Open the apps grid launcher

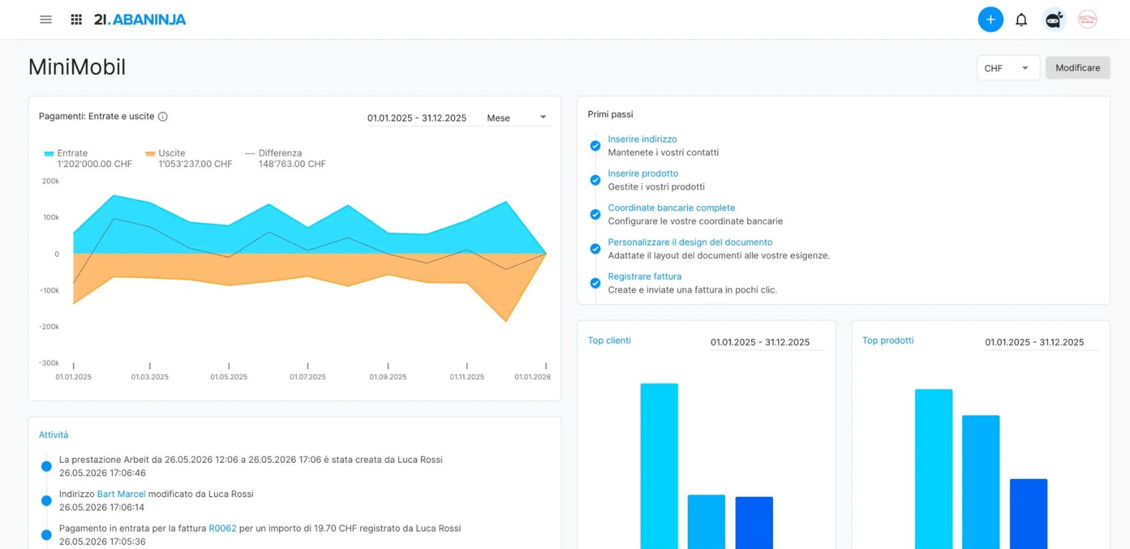point(76,19)
